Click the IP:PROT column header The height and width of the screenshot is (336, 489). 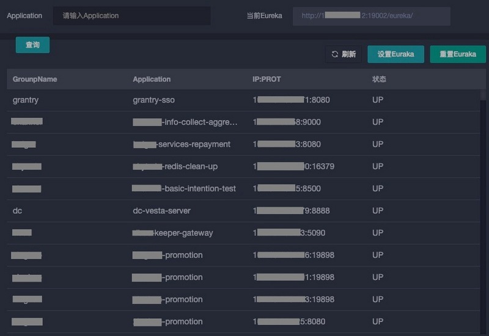267,79
